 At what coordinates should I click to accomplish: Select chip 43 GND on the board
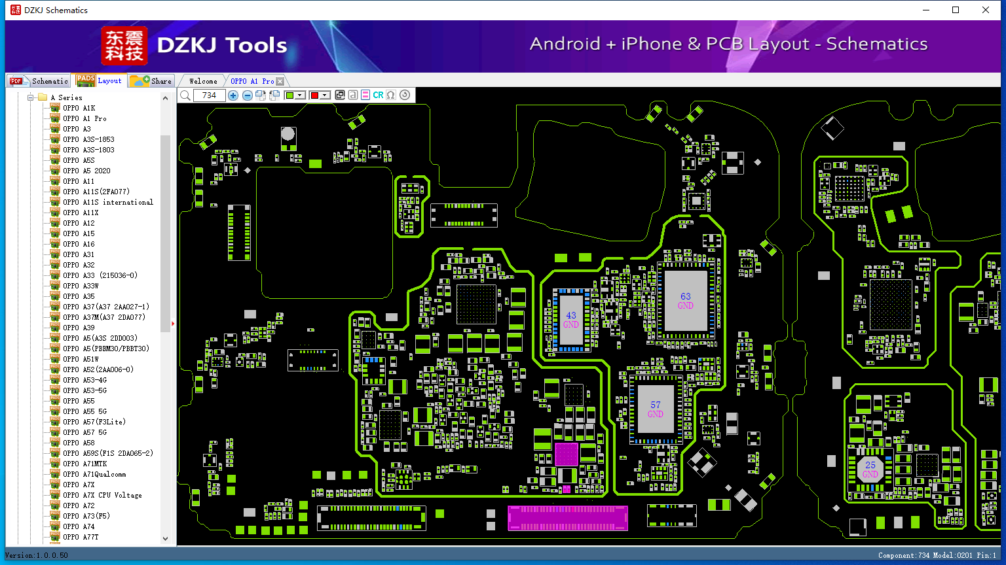(x=571, y=320)
